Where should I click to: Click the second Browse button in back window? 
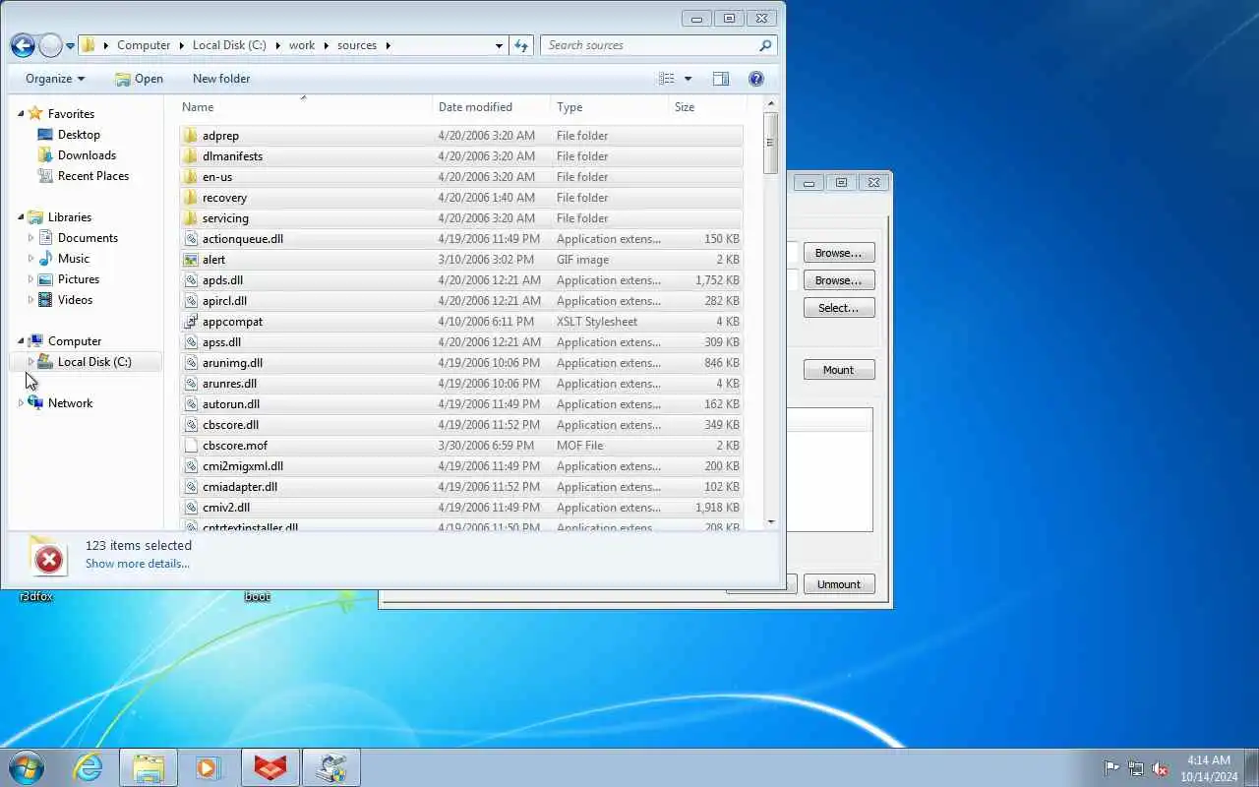pyautogui.click(x=839, y=280)
